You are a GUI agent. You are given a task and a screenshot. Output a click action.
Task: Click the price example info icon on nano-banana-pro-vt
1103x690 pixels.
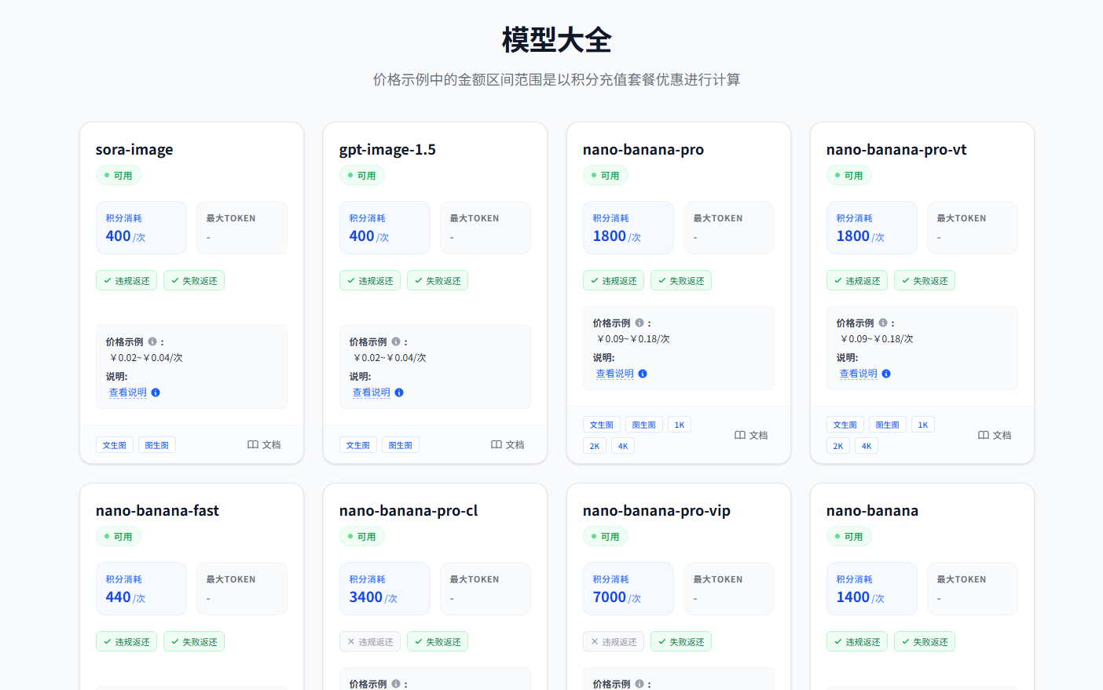pyautogui.click(x=883, y=323)
